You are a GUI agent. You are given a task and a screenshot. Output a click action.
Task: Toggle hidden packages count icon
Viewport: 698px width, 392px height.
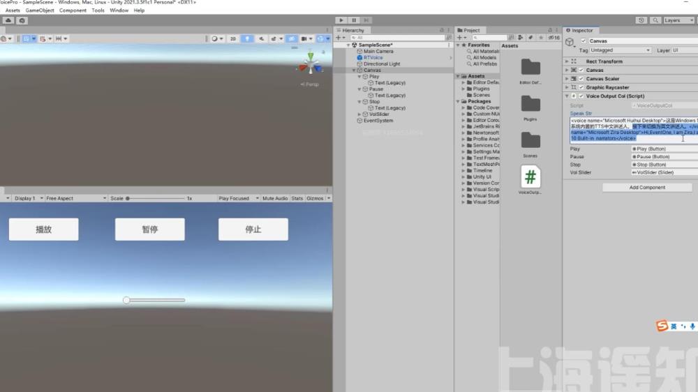click(x=554, y=38)
